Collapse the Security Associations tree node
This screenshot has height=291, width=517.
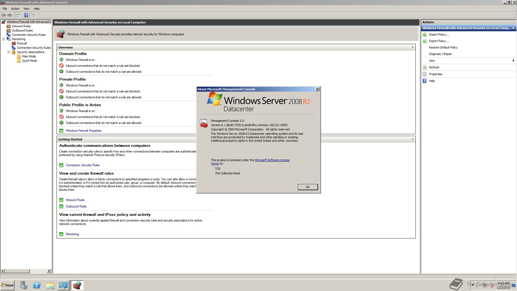9,52
